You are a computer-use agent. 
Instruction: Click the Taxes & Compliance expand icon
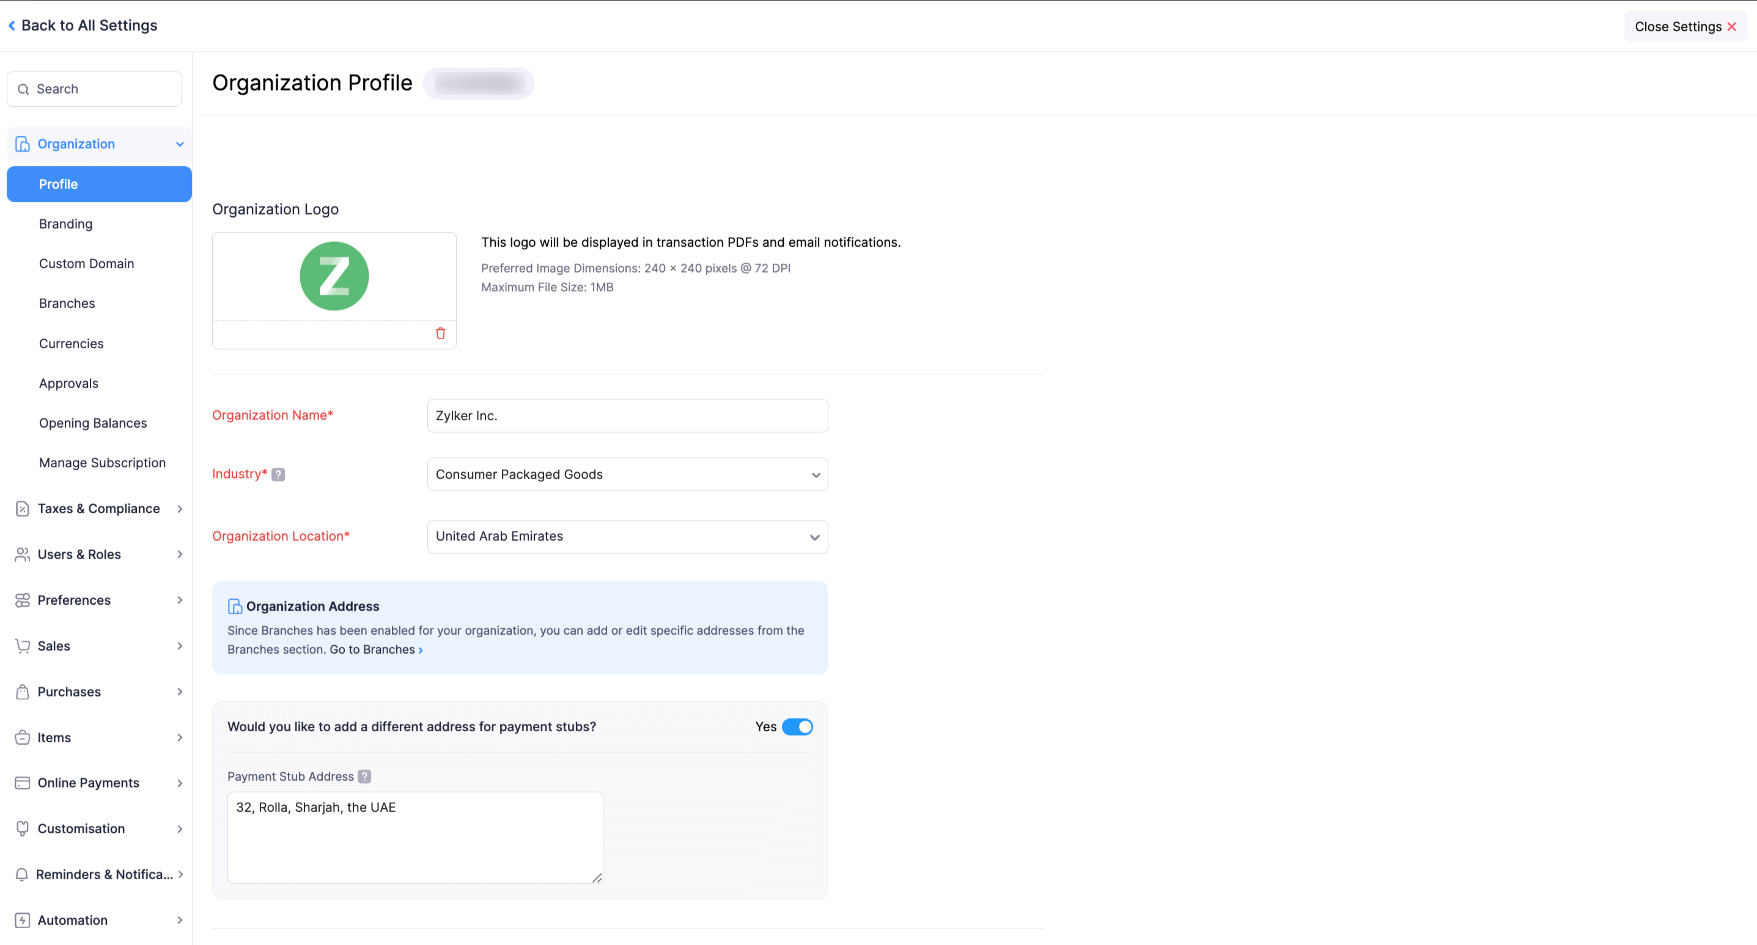point(179,509)
